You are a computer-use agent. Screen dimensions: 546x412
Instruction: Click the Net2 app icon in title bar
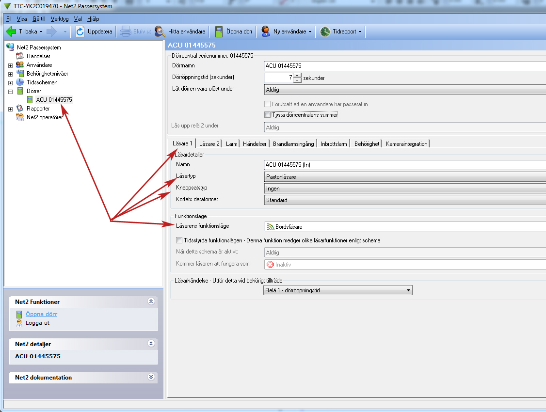pos(7,6)
